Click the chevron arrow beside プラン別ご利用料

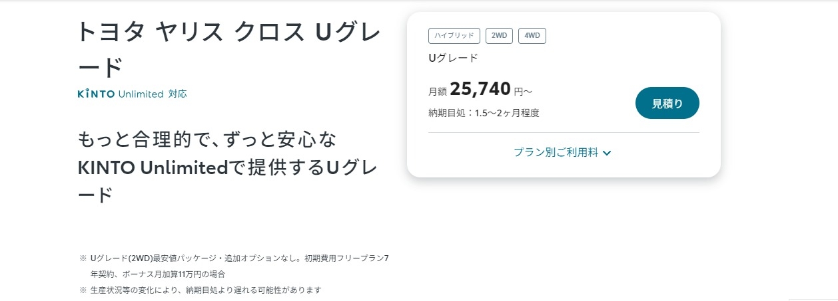tap(607, 153)
